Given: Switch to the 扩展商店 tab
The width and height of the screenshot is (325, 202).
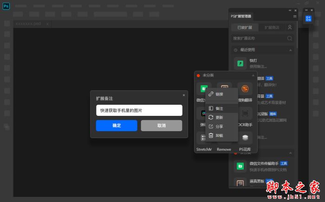Looking at the screenshot, I should point(272,27).
